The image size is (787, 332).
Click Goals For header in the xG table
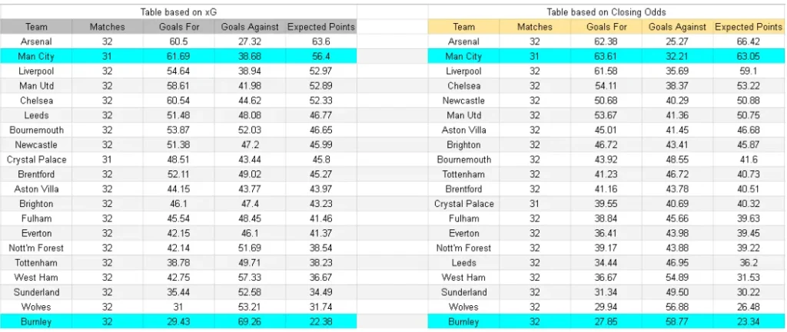[x=179, y=27]
